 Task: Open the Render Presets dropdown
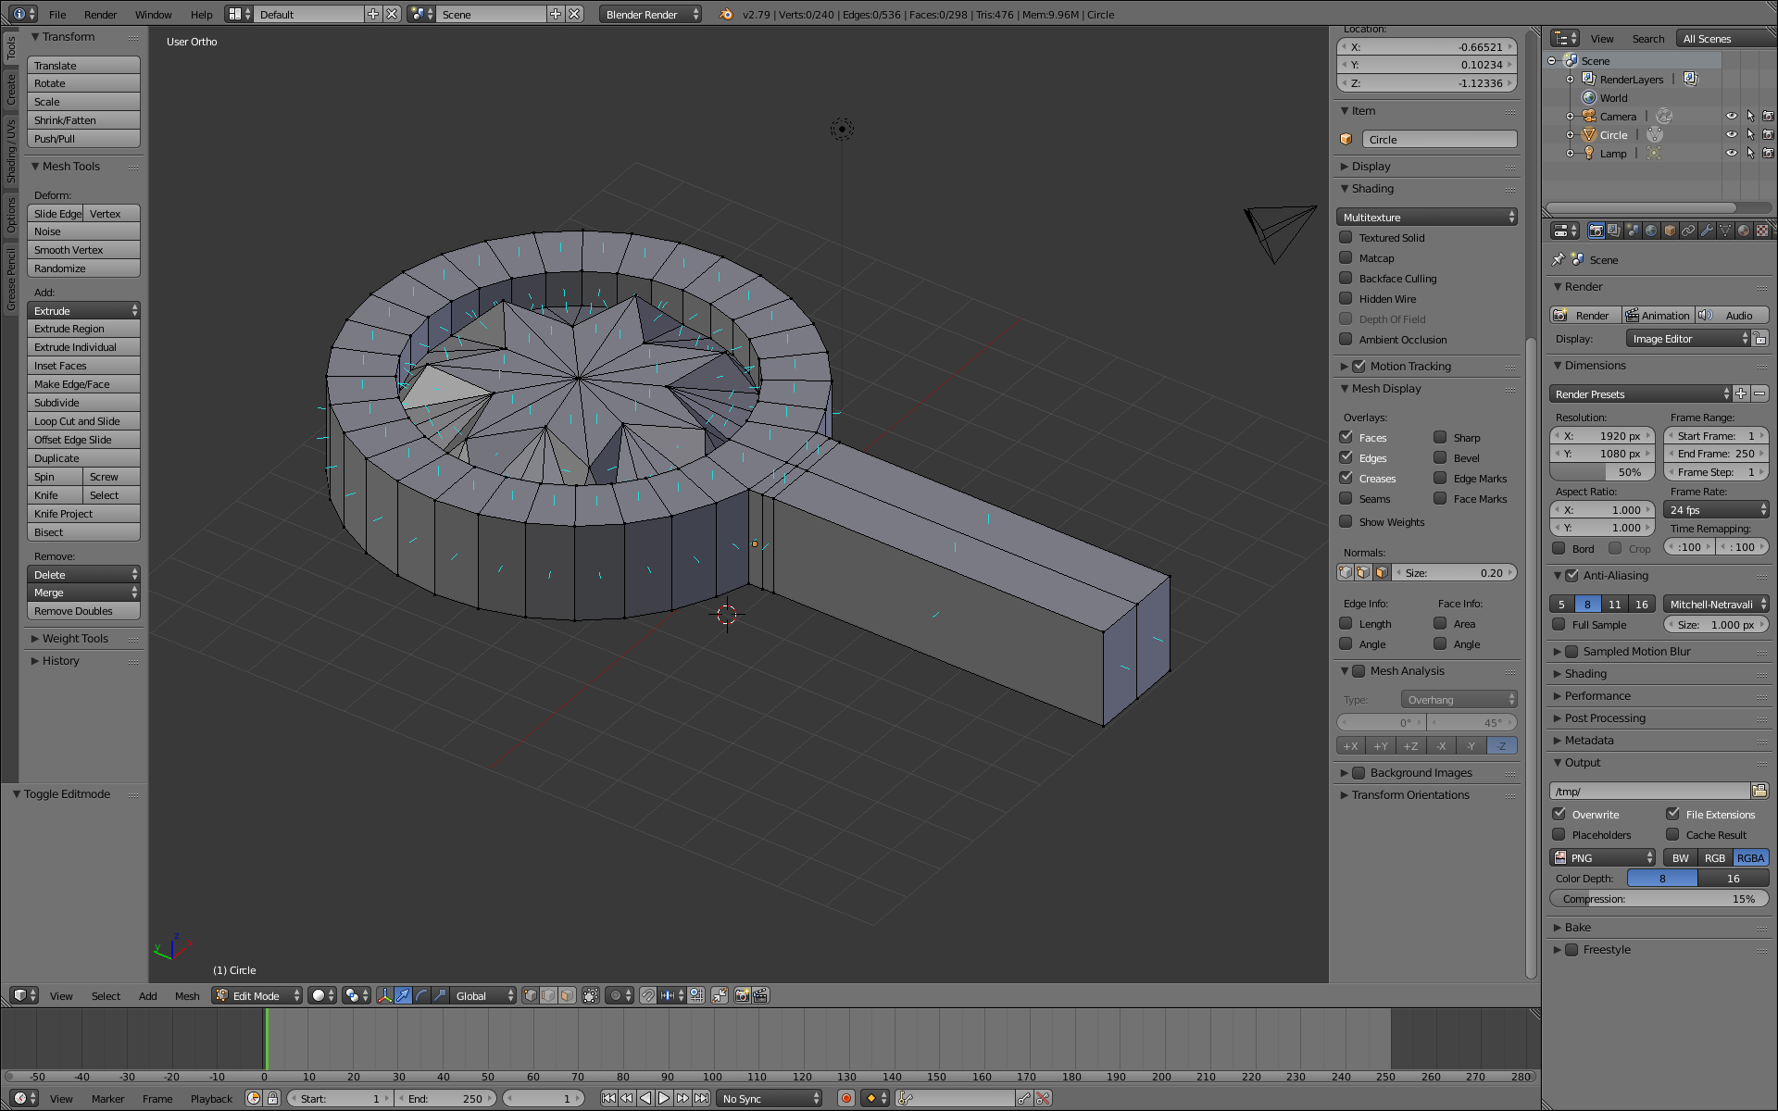point(1639,393)
